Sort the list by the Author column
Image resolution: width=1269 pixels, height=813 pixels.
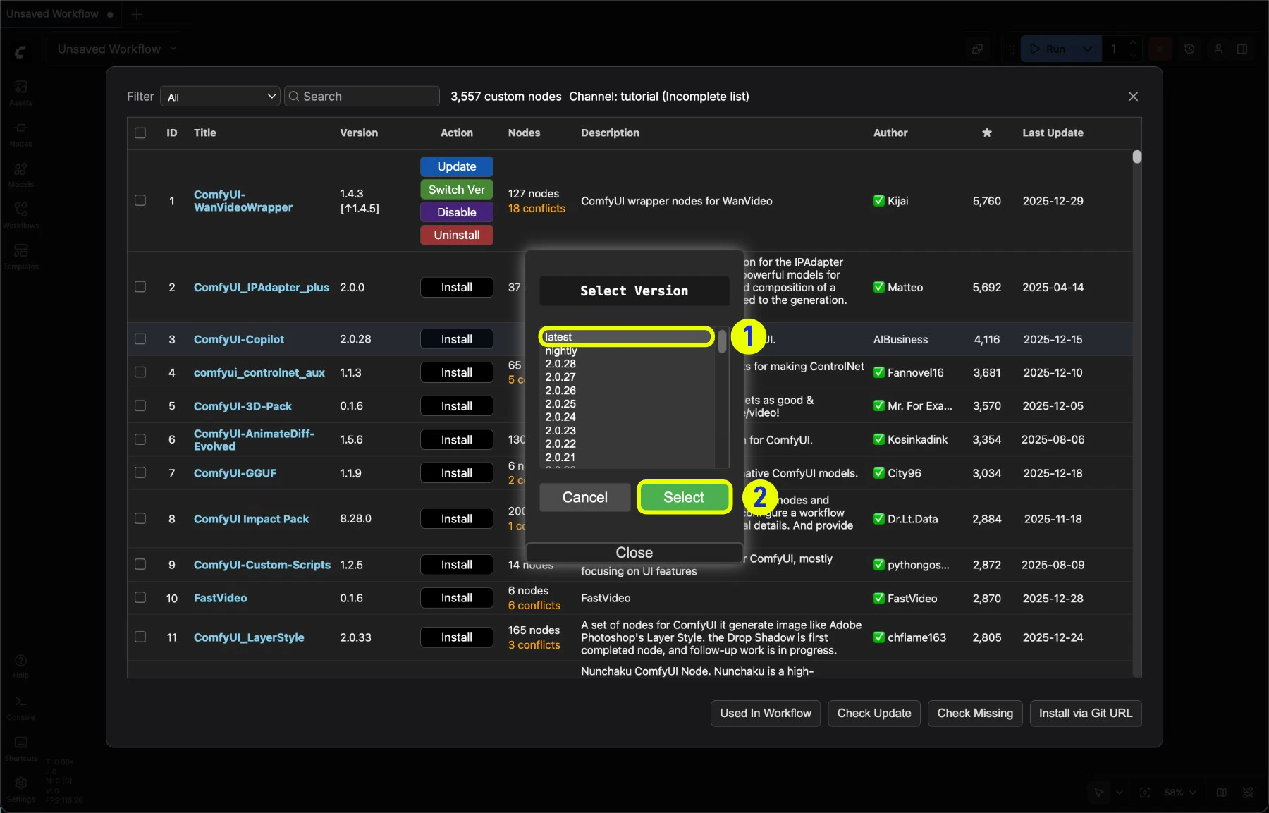pos(890,133)
